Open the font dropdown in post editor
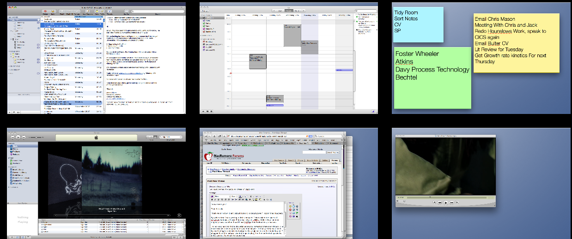This screenshot has width=572, height=239. [x=222, y=197]
